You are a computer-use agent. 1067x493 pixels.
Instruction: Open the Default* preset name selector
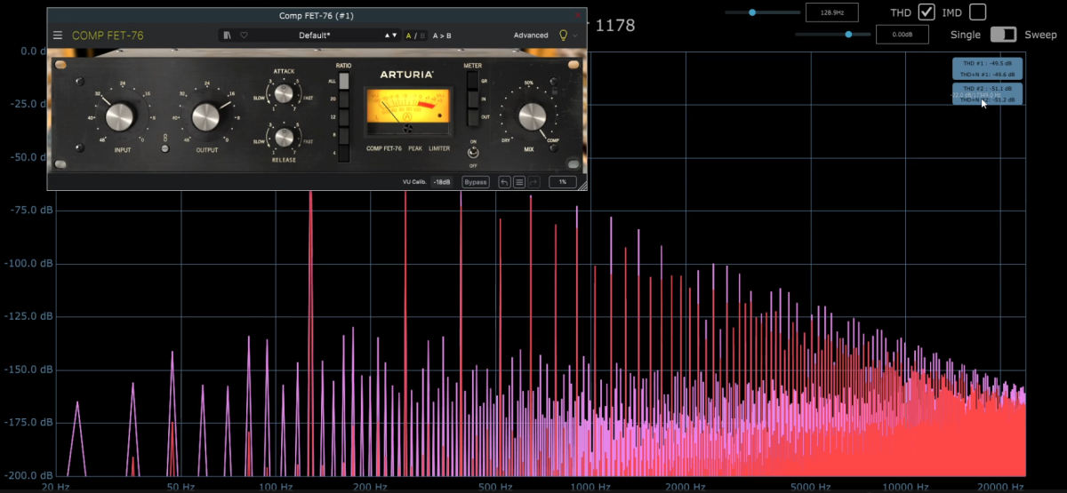(315, 36)
